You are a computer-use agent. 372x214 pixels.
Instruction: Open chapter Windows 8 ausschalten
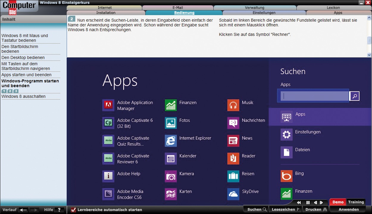[x=24, y=96]
